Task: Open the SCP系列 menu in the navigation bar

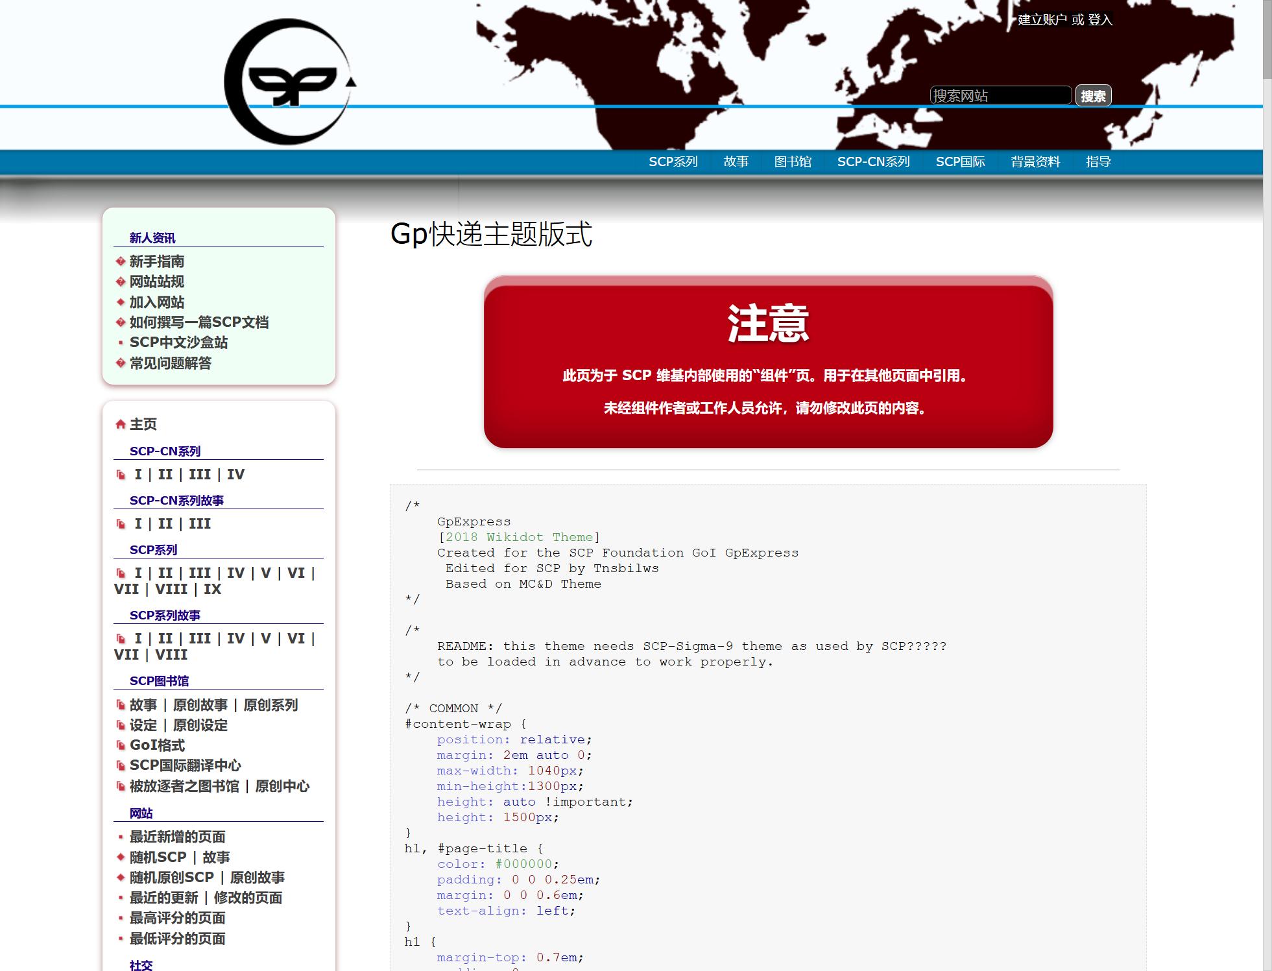Action: pos(673,162)
